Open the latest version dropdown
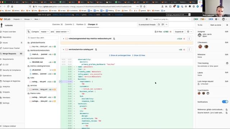This screenshot has height=129, width=230. tap(62, 32)
